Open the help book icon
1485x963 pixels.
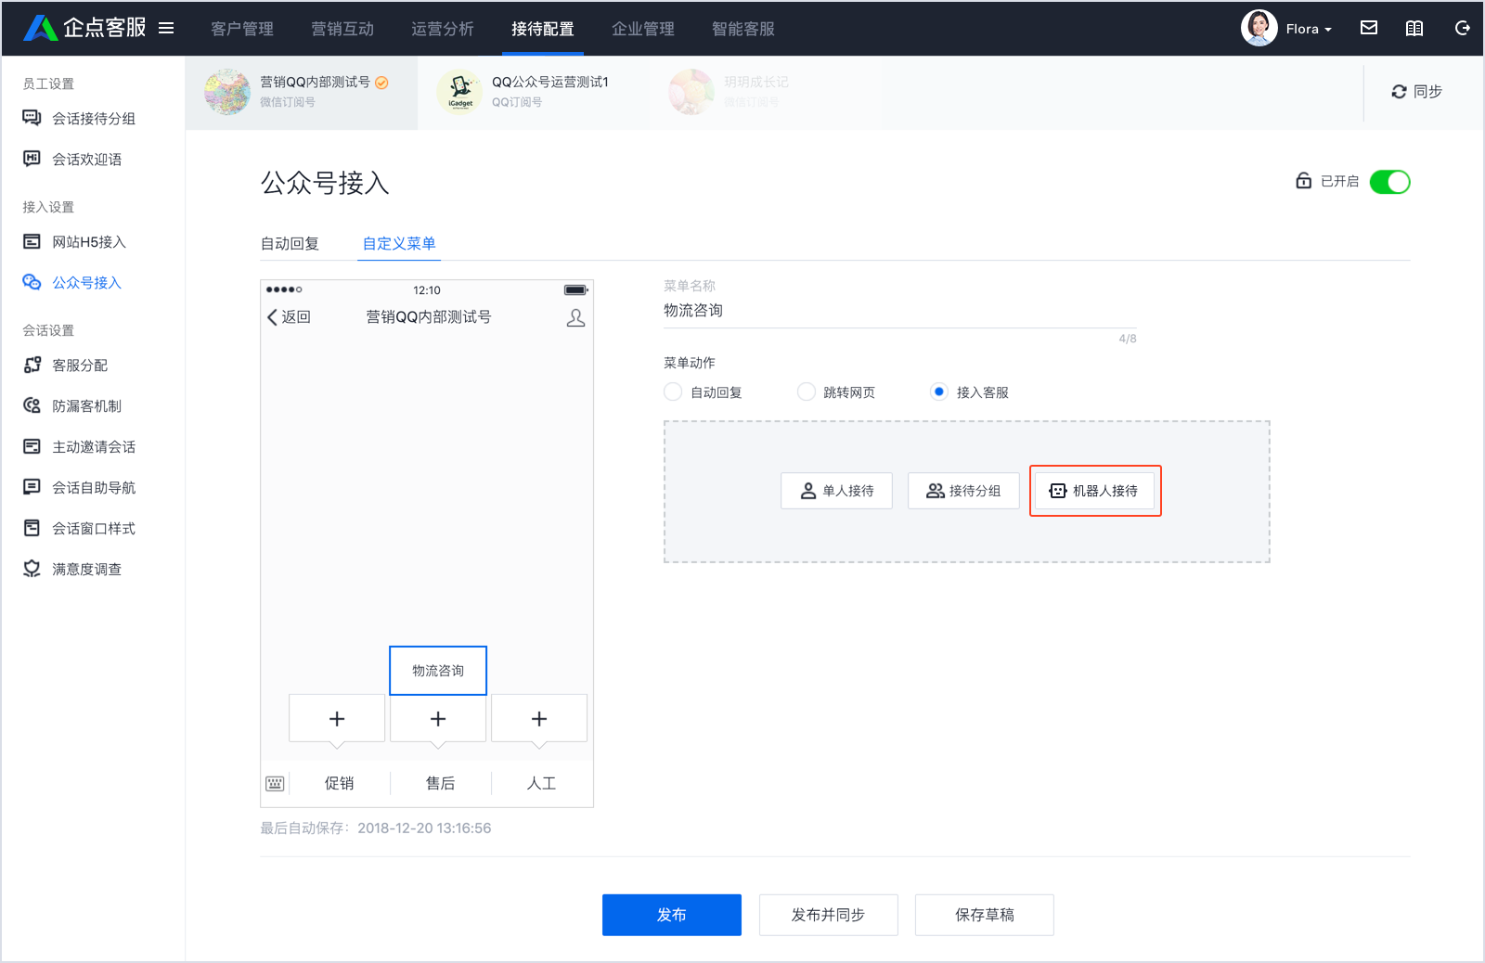coord(1414,28)
